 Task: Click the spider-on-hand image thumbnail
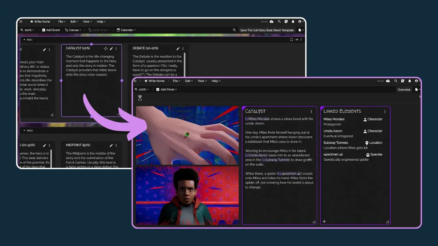coord(187,135)
